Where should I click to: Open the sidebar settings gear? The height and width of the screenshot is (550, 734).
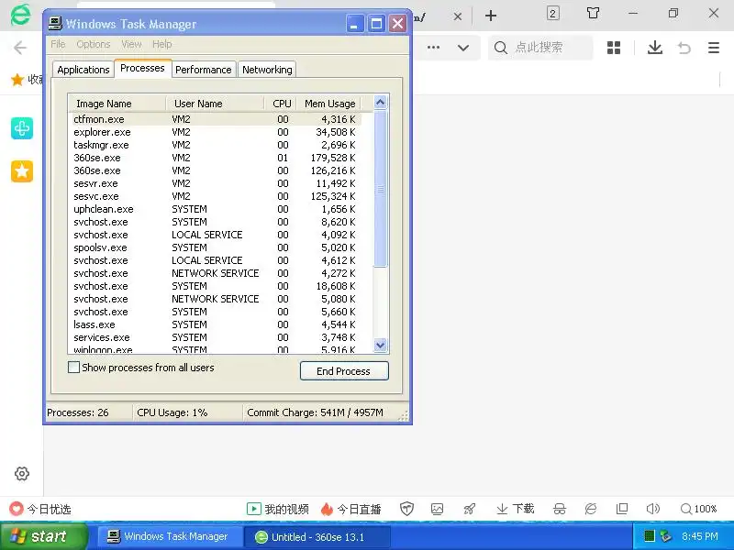21,473
